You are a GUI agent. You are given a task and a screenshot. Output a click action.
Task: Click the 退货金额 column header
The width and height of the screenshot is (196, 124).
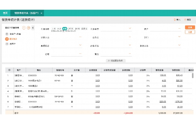pyautogui.click(x=126, y=70)
